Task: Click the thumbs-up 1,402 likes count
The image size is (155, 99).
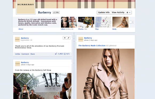Action: click(x=59, y=54)
